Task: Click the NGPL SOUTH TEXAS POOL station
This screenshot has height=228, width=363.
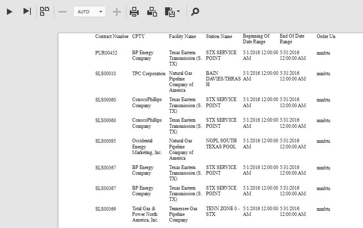Action: coord(221,144)
